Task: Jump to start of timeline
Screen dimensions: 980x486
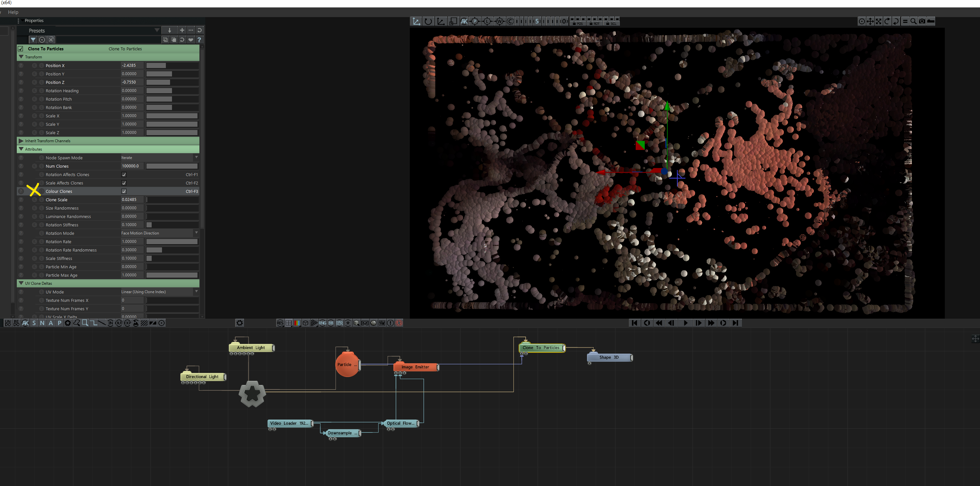Action: point(634,323)
